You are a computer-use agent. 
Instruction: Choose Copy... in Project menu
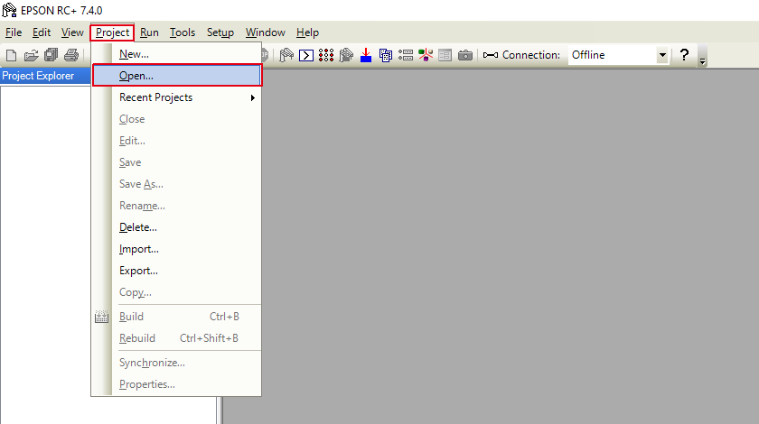point(177,292)
